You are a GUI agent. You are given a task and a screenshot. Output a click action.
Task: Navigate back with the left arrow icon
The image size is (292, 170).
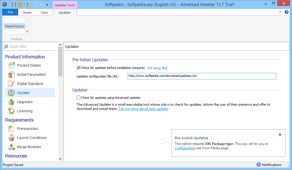pos(36,5)
